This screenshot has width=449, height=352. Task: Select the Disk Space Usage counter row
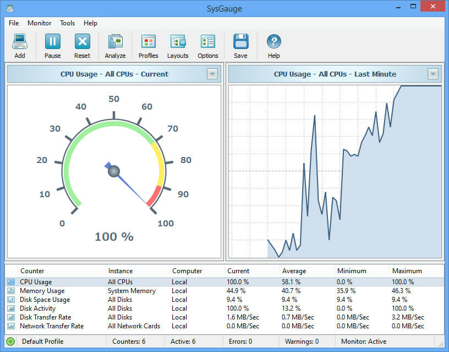[225, 300]
